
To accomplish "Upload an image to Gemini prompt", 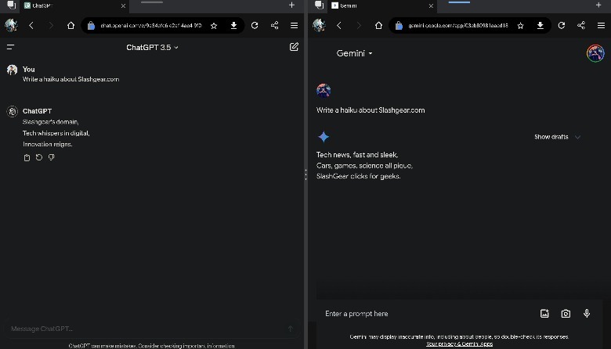I will [x=544, y=314].
